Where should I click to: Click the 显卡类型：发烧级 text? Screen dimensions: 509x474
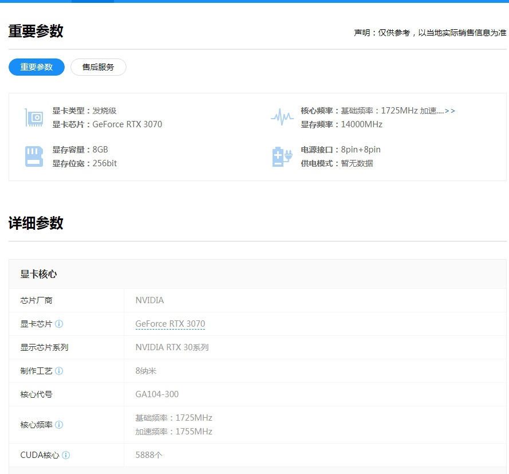[x=84, y=111]
